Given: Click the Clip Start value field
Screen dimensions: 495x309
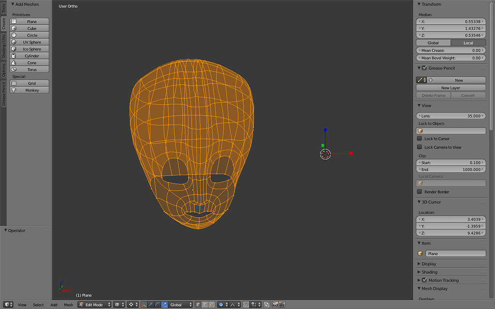Looking at the screenshot, I should coord(451,163).
